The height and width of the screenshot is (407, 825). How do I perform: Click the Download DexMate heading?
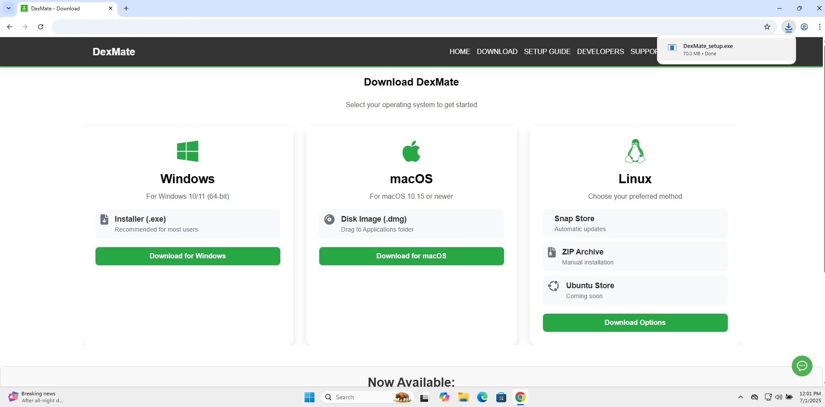click(411, 82)
